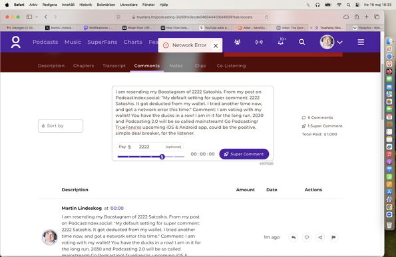Open the Podcasts nav item
The width and height of the screenshot is (396, 257).
click(x=45, y=42)
